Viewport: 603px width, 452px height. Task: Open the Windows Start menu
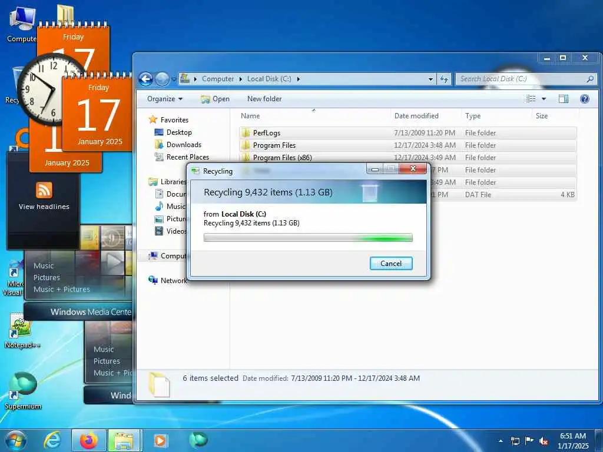(x=16, y=440)
